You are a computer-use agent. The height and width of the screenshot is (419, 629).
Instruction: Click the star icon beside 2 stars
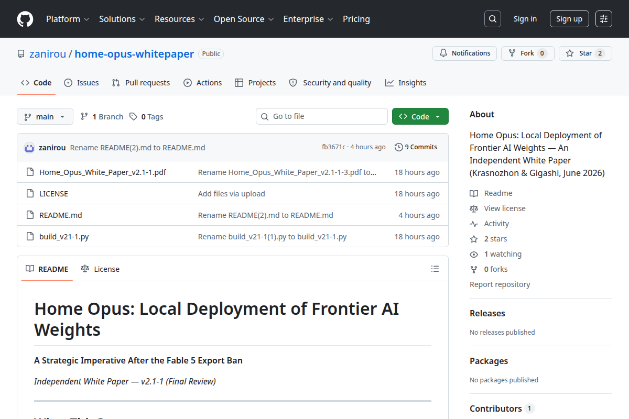click(x=474, y=239)
